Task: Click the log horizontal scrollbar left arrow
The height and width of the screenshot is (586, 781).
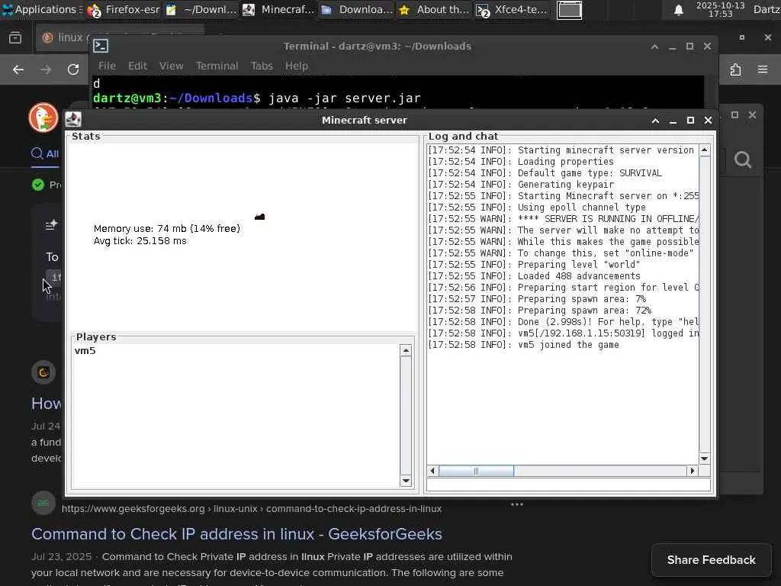Action: (x=432, y=471)
